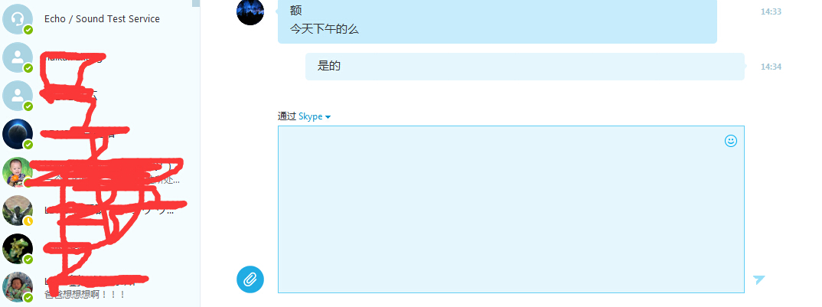
Task: Open contact with away clock status
Action: point(18,211)
